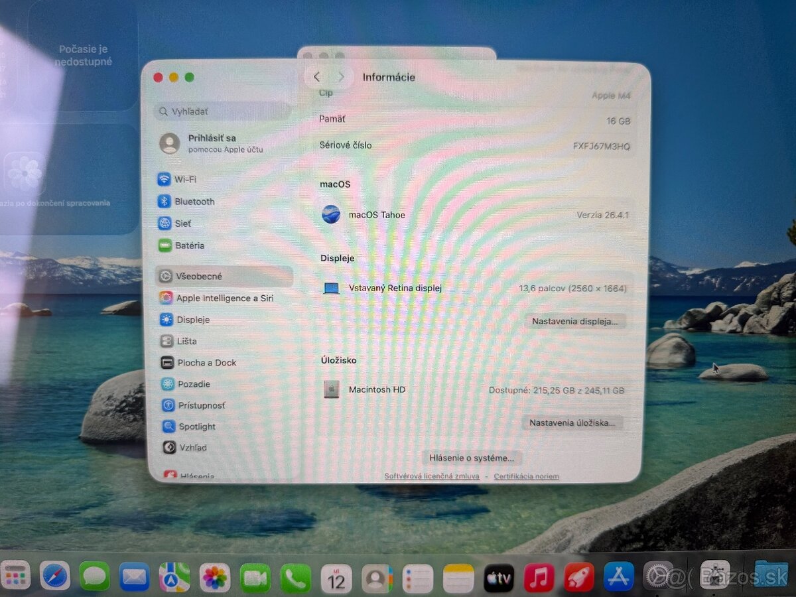Open App Store from the Dock

[x=618, y=576]
